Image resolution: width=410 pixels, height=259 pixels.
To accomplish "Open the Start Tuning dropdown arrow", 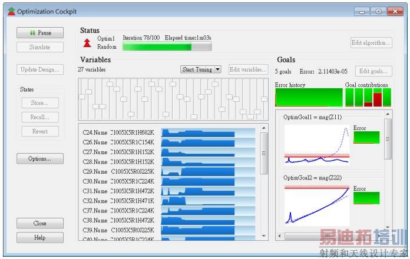I will tap(217, 69).
